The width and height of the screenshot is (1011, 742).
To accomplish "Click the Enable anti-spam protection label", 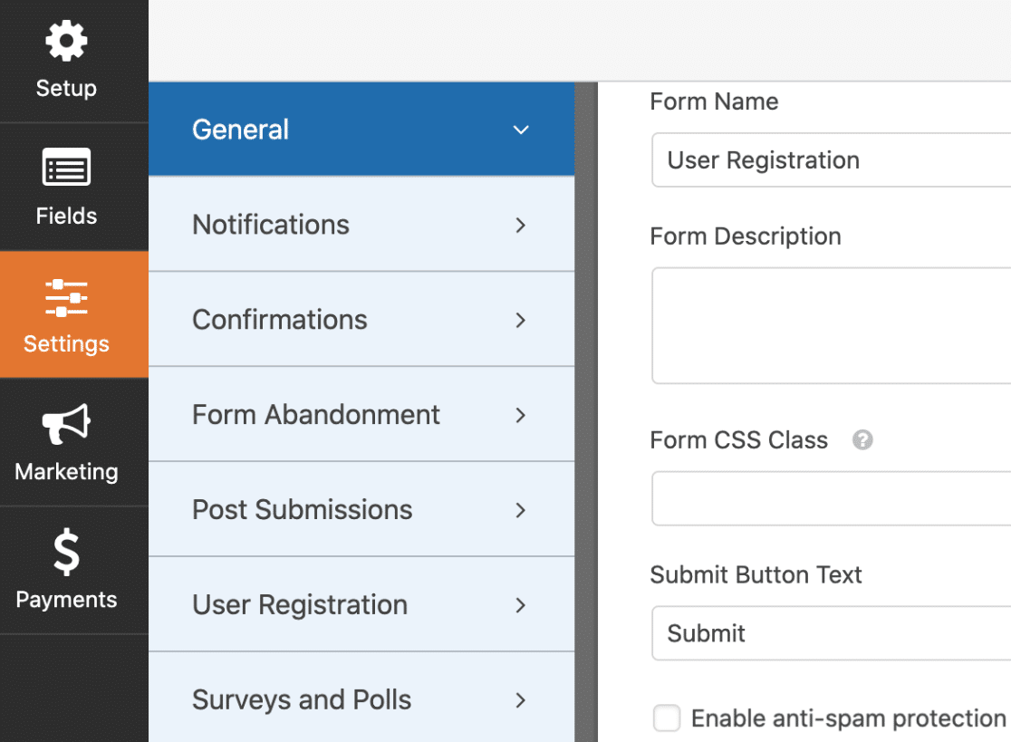I will [x=849, y=718].
